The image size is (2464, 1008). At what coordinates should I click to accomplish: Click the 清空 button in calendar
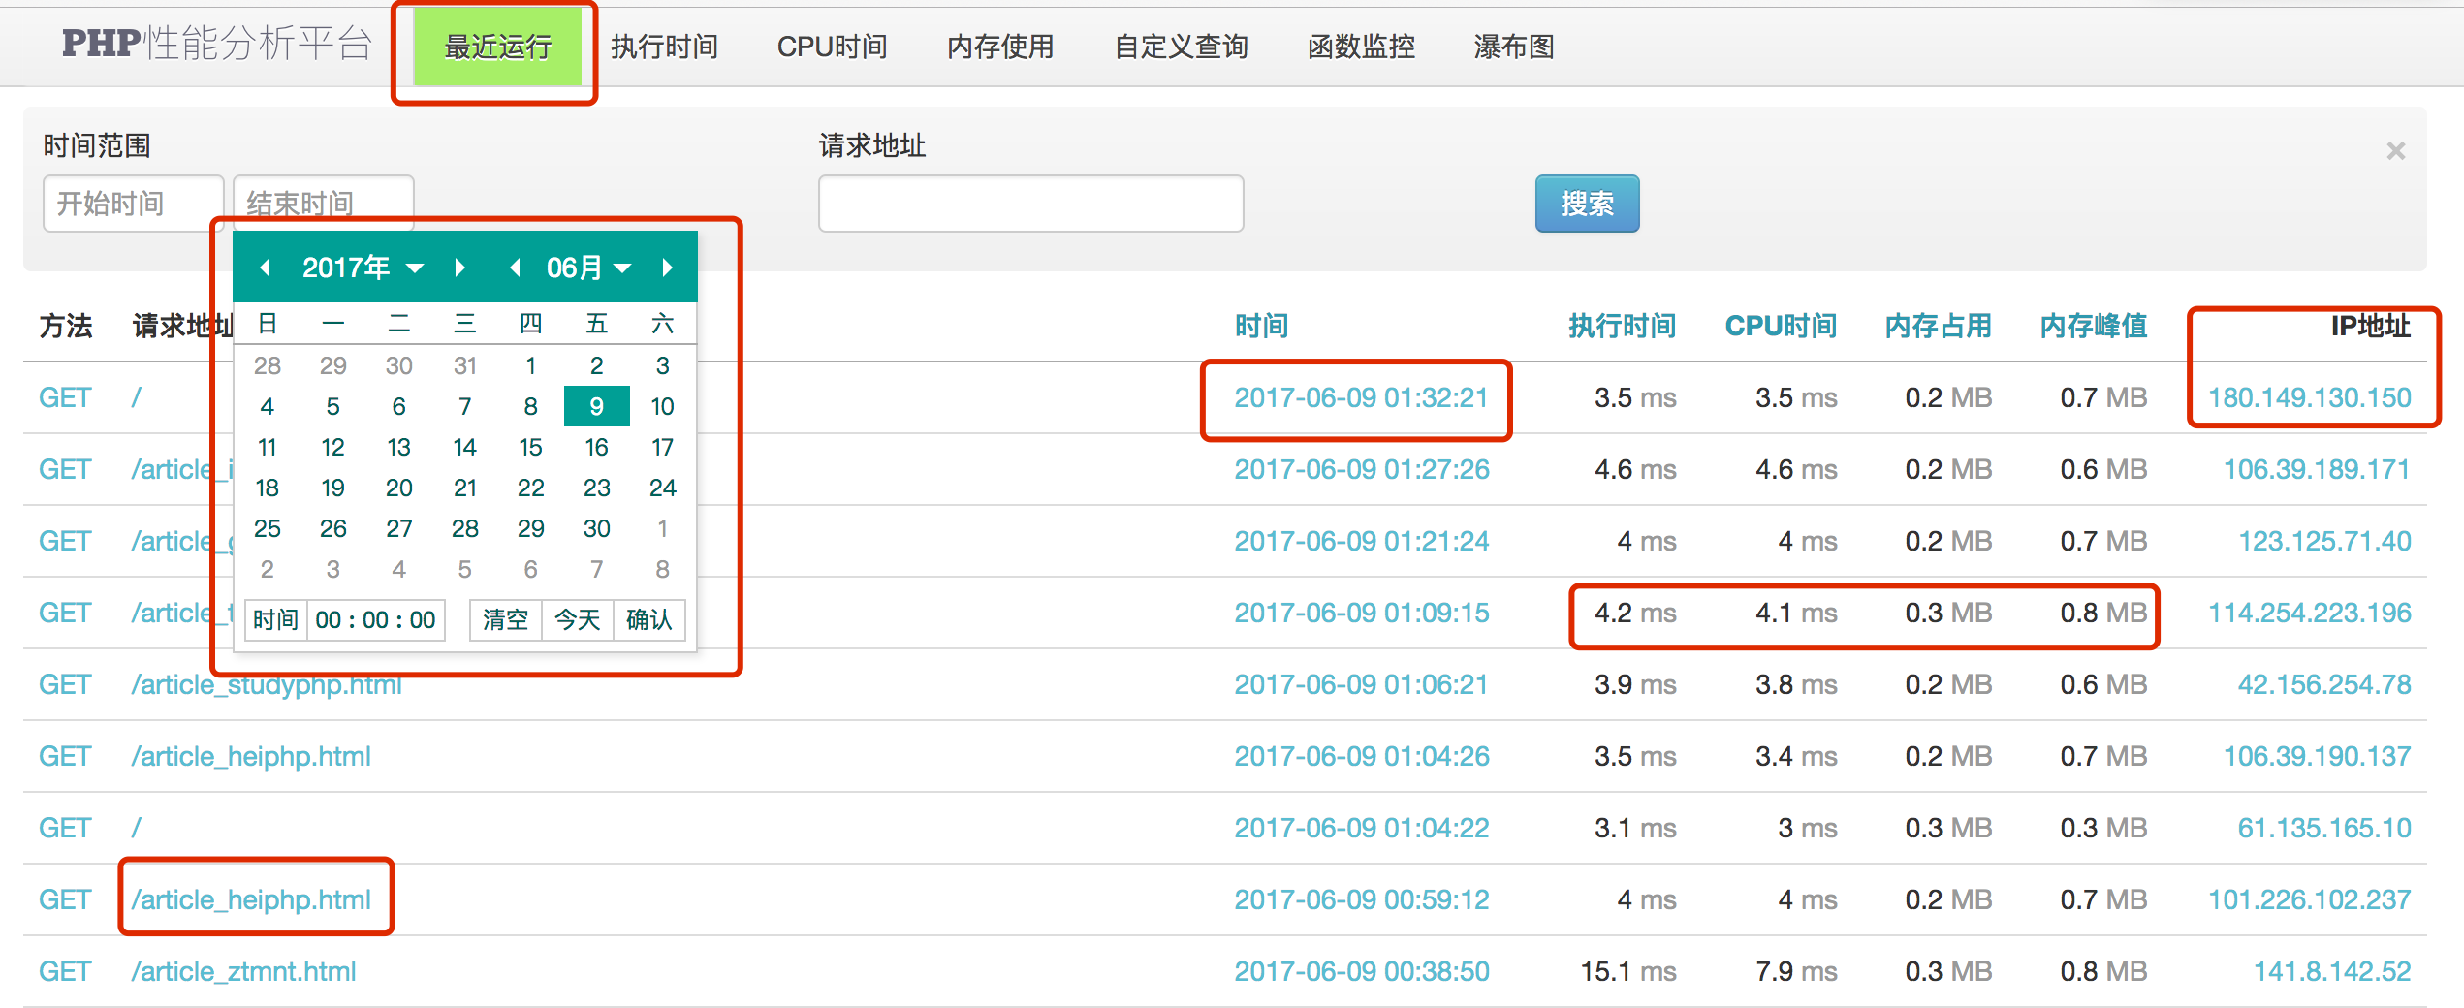505,619
